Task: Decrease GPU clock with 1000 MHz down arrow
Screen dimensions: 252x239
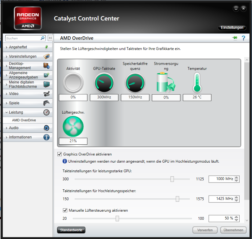Action: click(236, 180)
